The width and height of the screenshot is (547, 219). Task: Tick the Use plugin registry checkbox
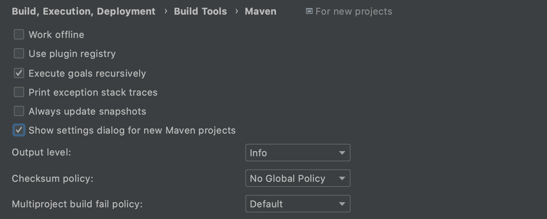[x=19, y=54]
